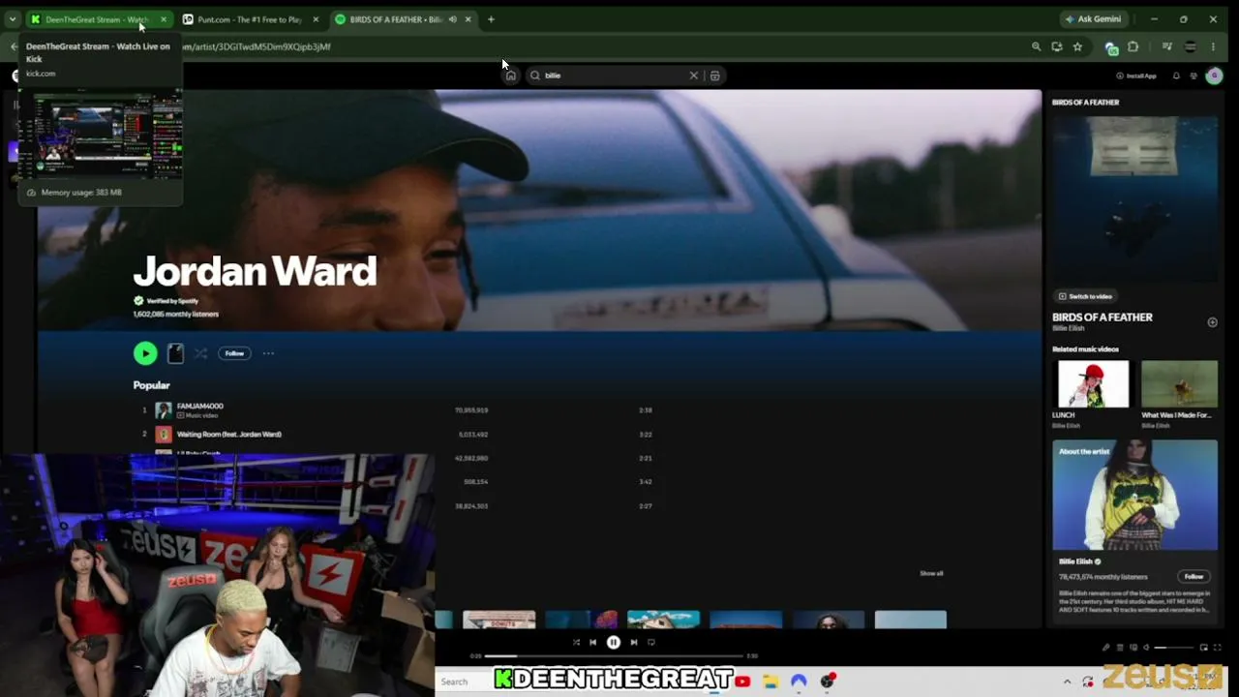
Task: Open the Extensions puzzle icon
Action: pyautogui.click(x=1133, y=46)
